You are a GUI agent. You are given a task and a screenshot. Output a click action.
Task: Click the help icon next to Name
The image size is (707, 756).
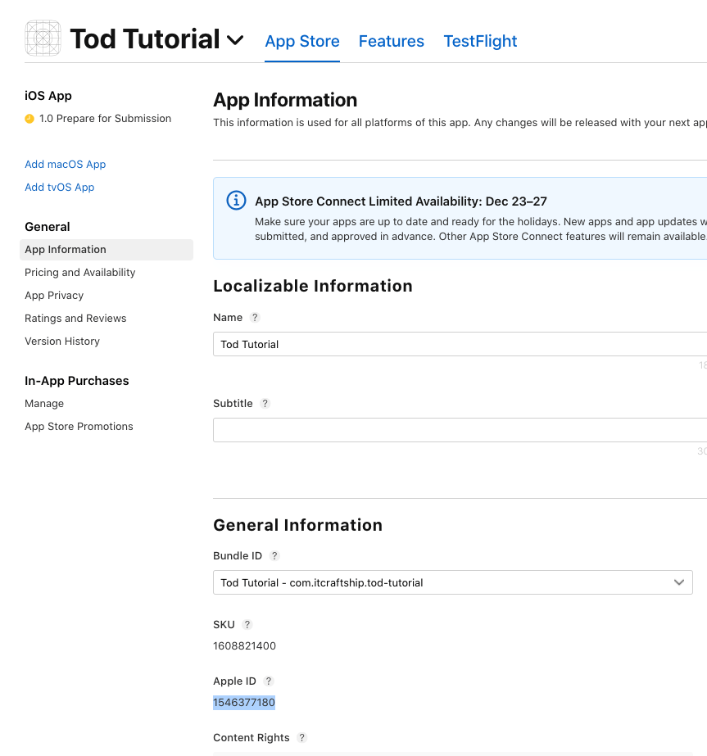point(255,318)
